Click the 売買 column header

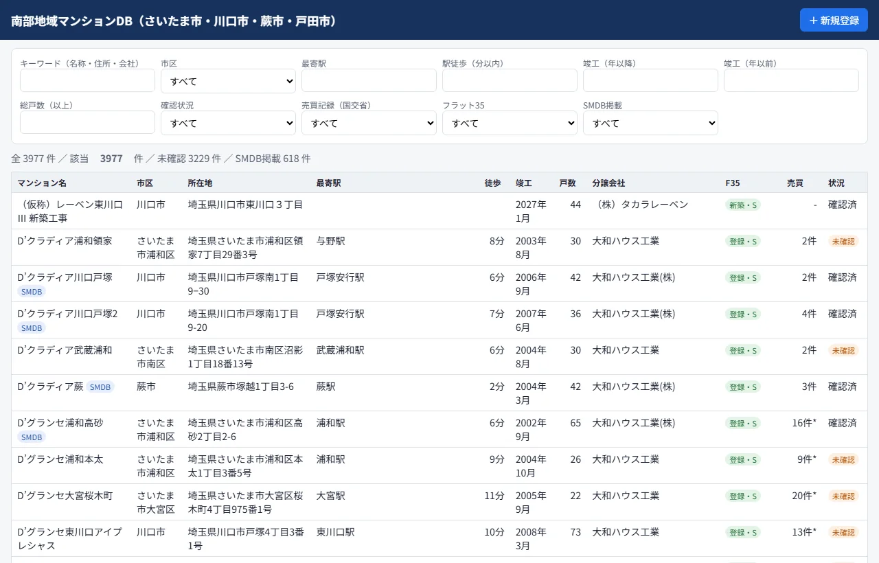click(x=795, y=183)
